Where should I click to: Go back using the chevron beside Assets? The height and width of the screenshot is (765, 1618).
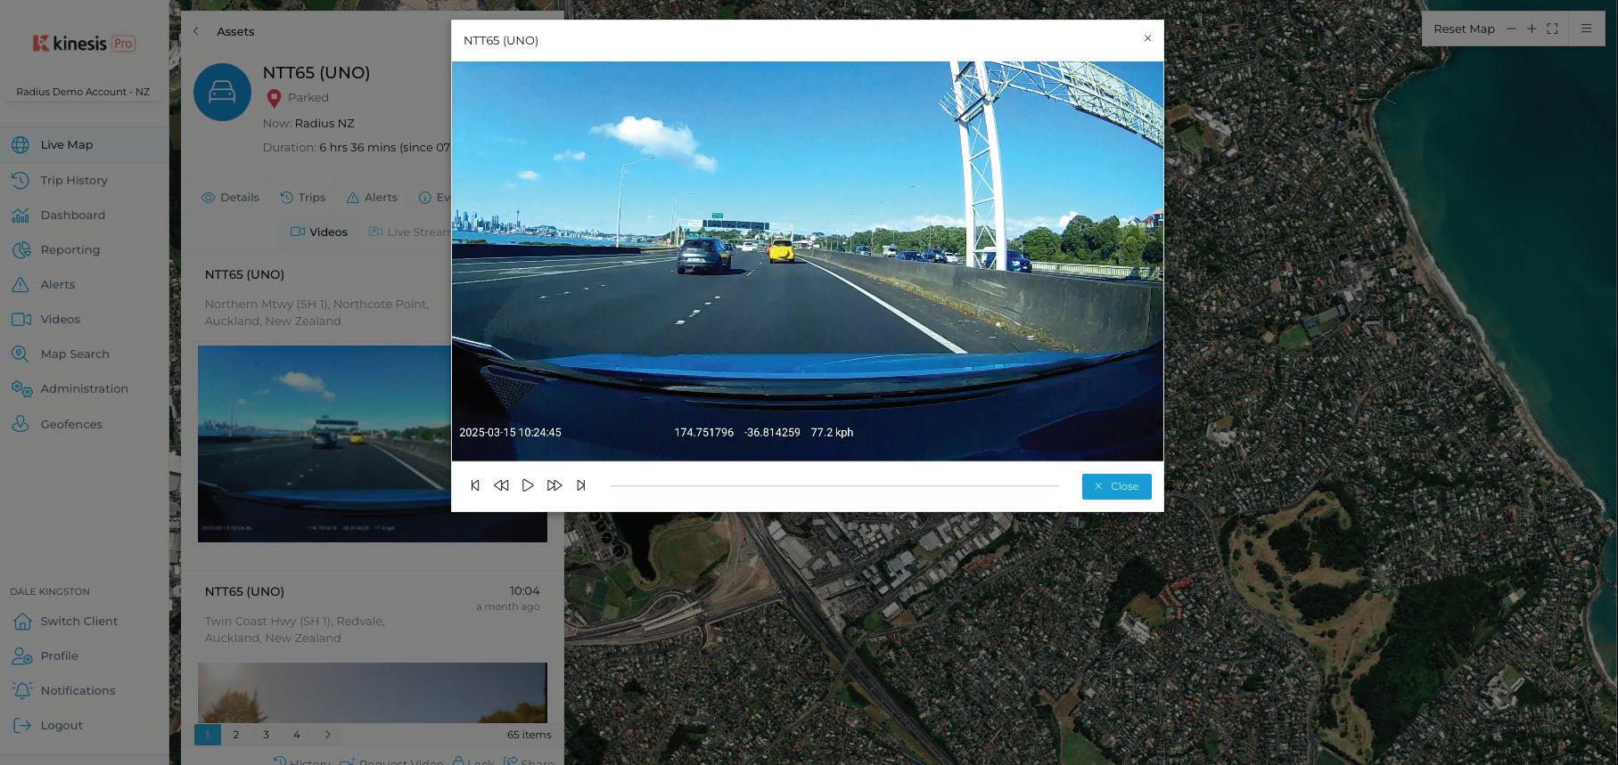(x=196, y=31)
